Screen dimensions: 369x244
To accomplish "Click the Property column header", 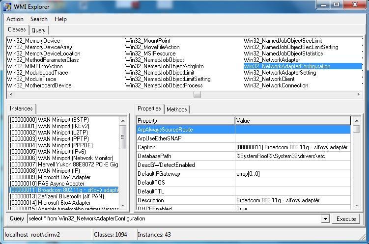I will (185, 121).
